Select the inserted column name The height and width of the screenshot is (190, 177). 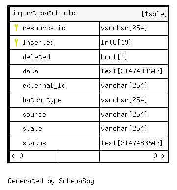click(x=38, y=43)
